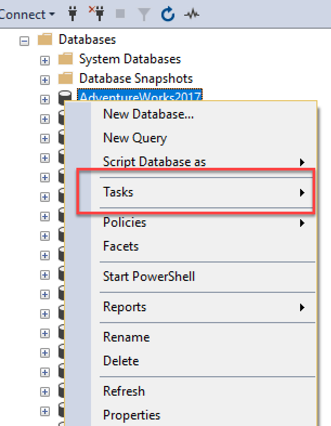331x426 pixels.
Task: Click the Connect Object Explorer plug icon
Action: 74,14
